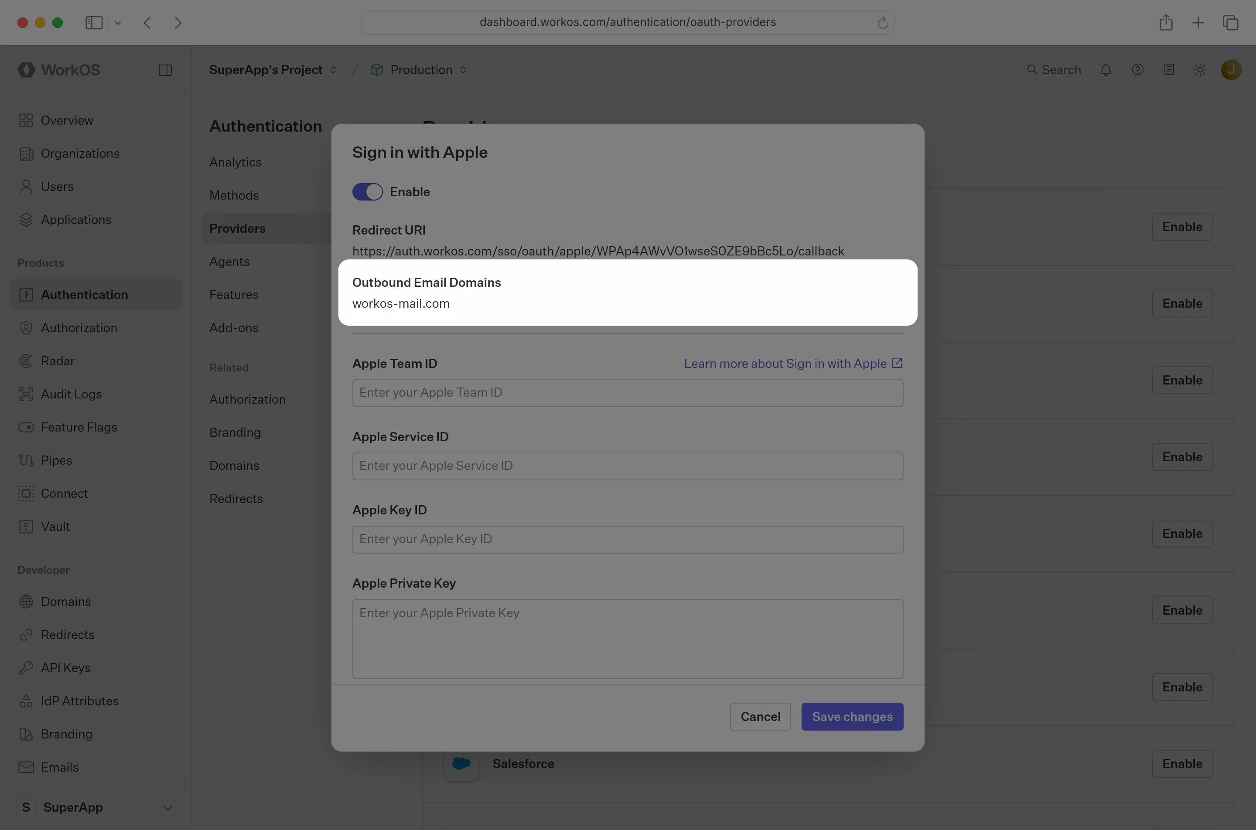Select Providers under Authentication
This screenshot has width=1256, height=830.
(266, 228)
